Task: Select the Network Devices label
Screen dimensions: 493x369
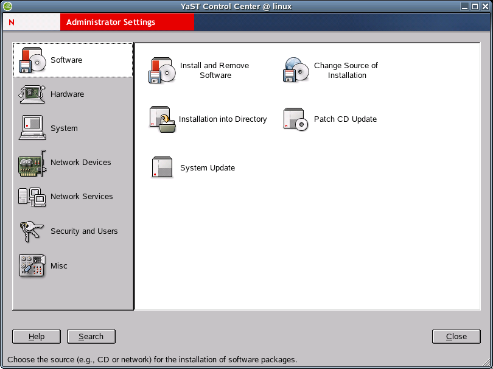Action: pos(81,163)
